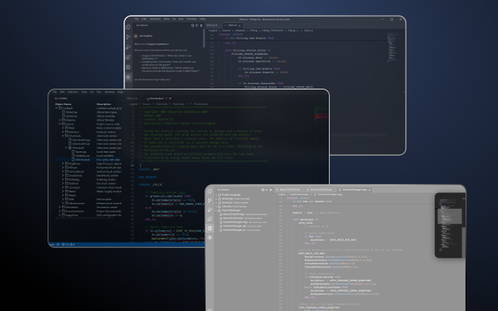This screenshot has width=498, height=311.
Task: Maximize the top Automation Studio Code window
Action: pos(392,19)
